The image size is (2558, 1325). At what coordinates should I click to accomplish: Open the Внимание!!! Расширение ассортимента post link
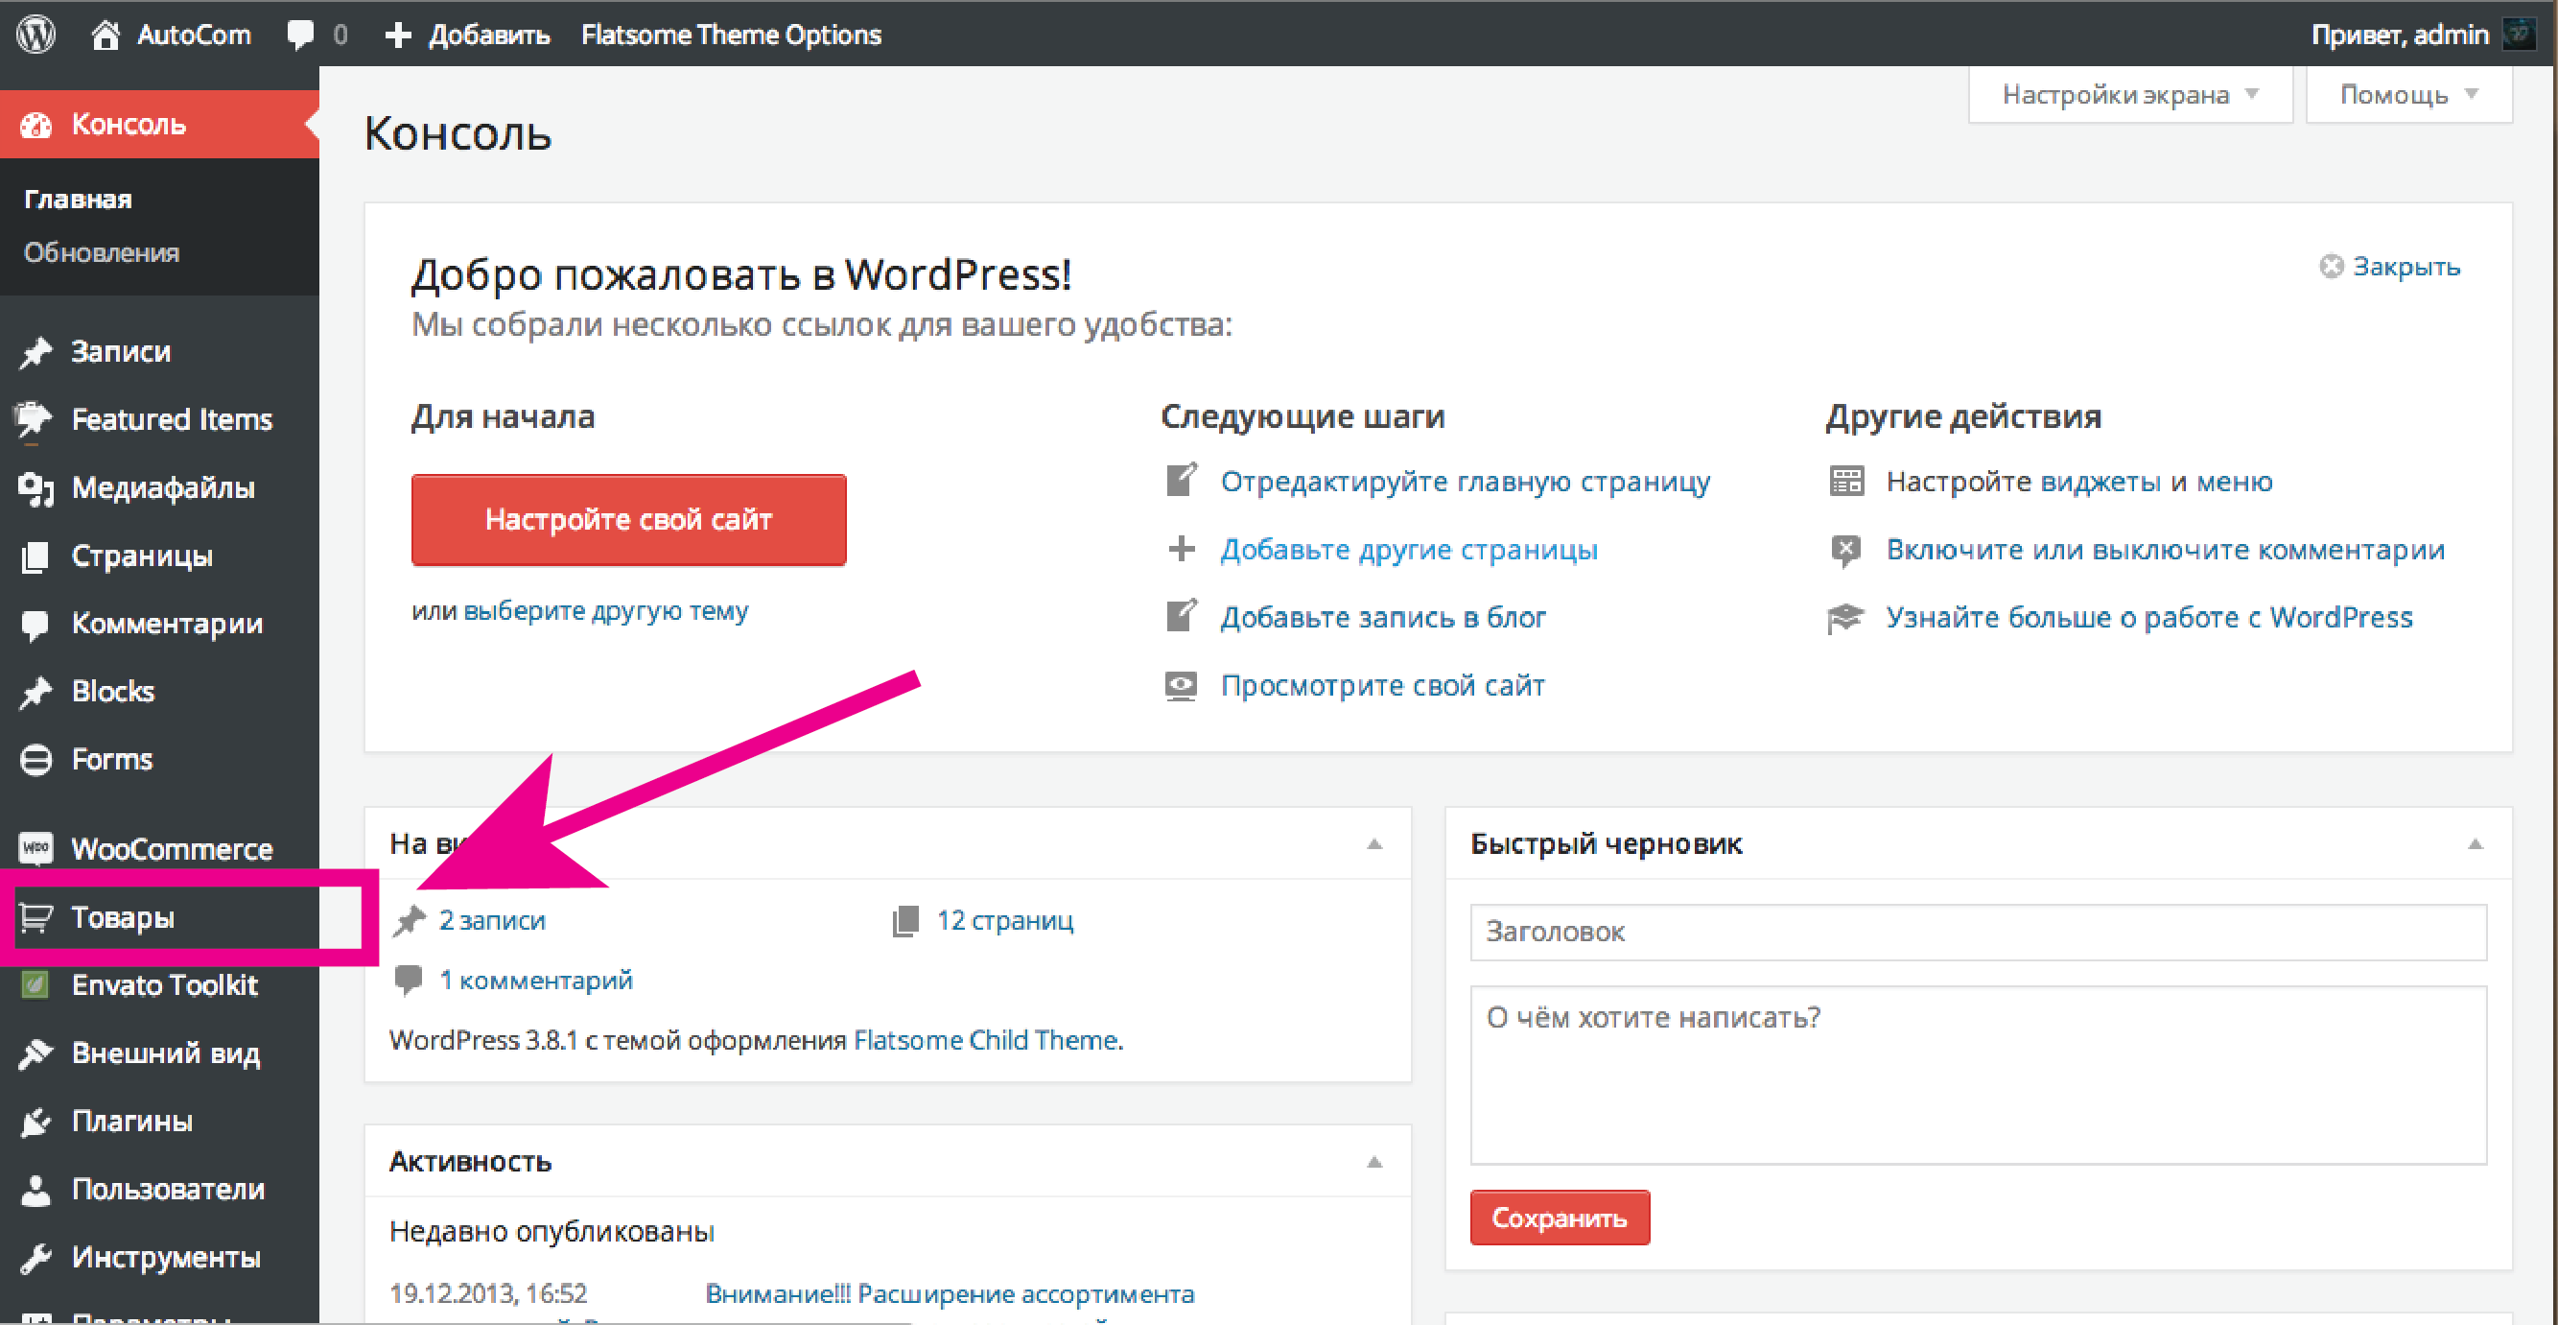tap(950, 1293)
